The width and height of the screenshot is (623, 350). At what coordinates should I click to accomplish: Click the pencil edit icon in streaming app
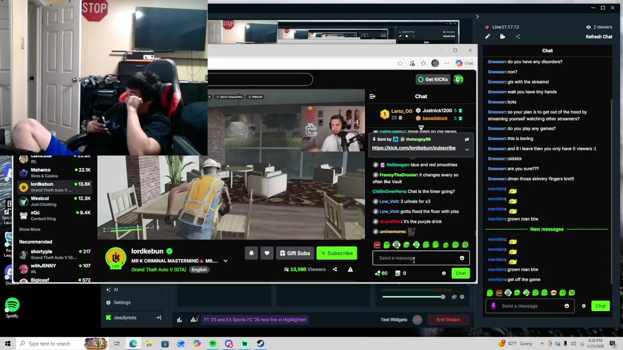tap(488, 36)
